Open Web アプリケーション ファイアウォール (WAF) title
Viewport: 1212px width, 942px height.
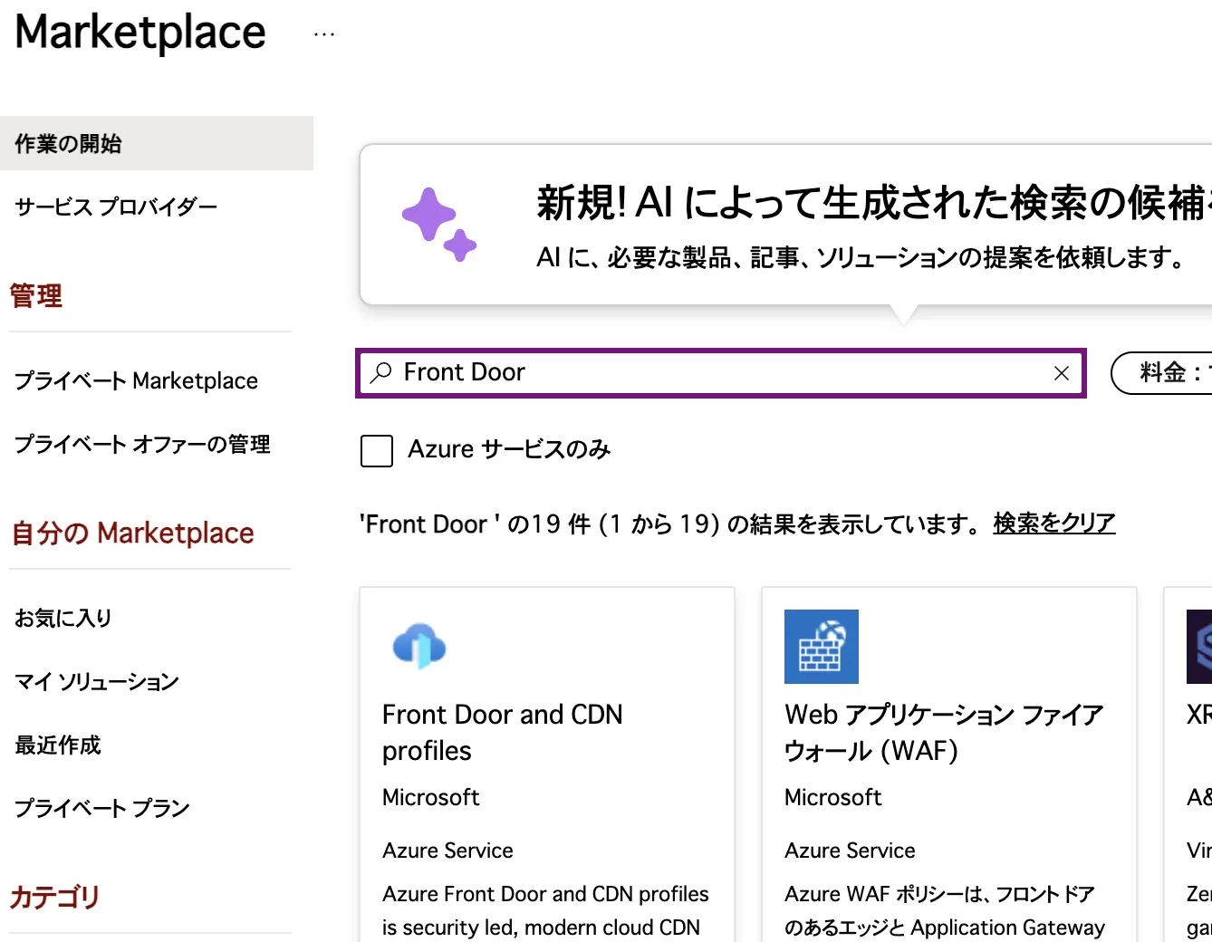point(944,733)
